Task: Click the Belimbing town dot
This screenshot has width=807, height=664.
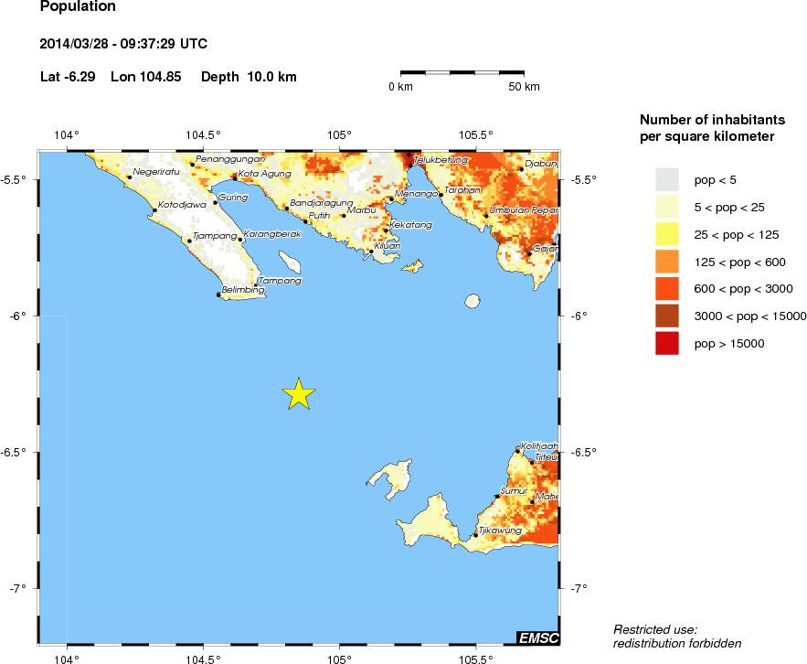Action: point(218,295)
